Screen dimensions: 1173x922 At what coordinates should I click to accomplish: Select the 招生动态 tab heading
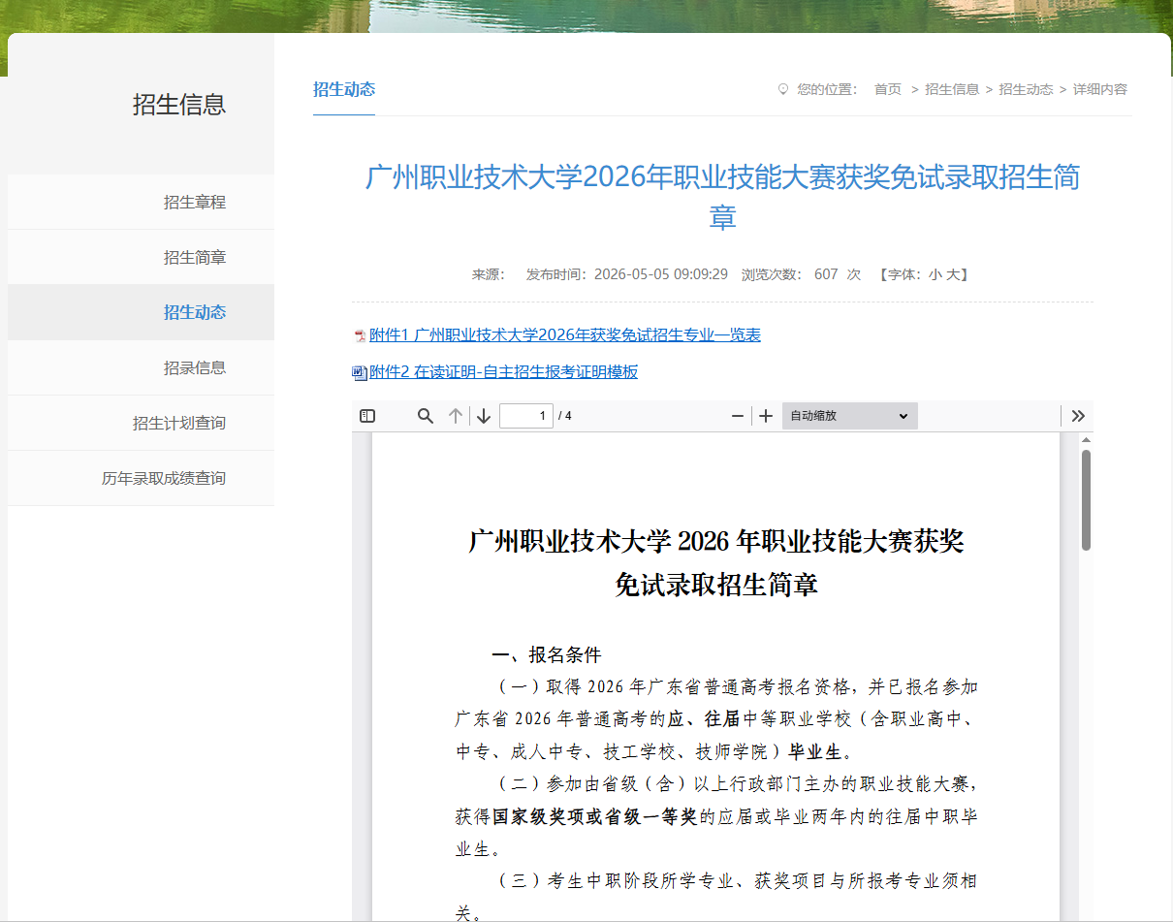click(x=344, y=89)
